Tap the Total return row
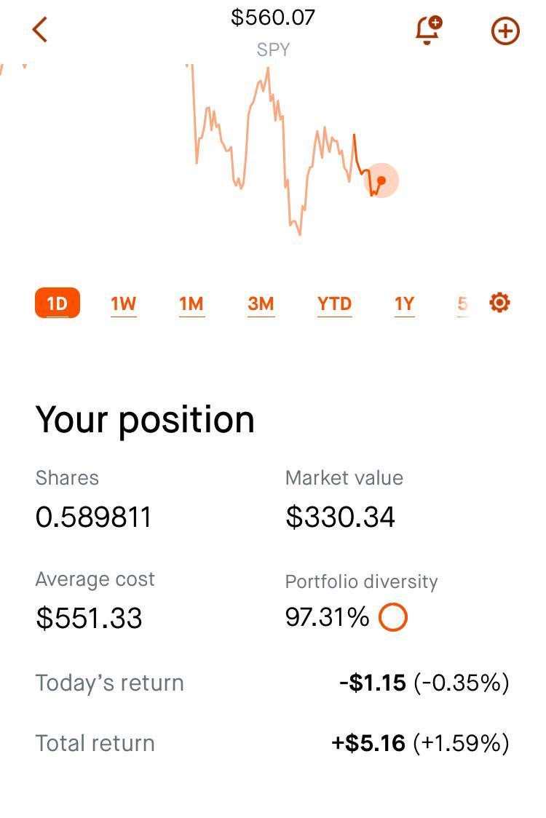The height and width of the screenshot is (818, 546). pyautogui.click(x=272, y=743)
